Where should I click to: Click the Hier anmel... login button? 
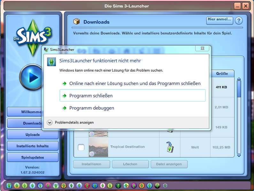tap(219, 21)
